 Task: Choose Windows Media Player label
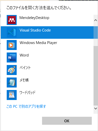click(38, 43)
